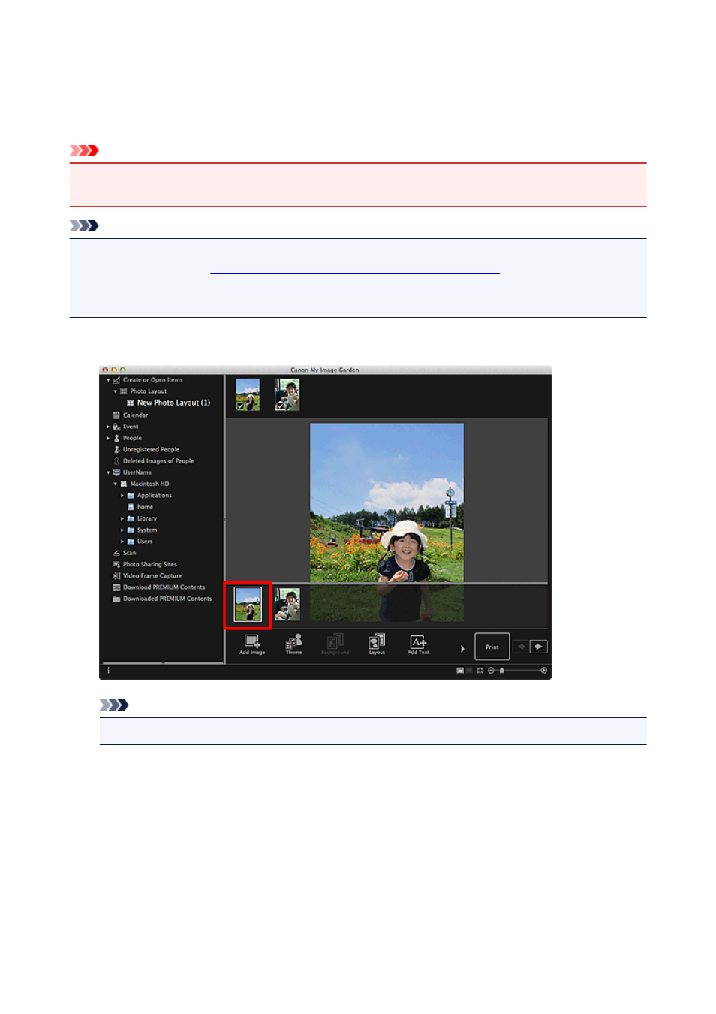
Task: Collapse the UserName tree node
Action: pos(108,472)
